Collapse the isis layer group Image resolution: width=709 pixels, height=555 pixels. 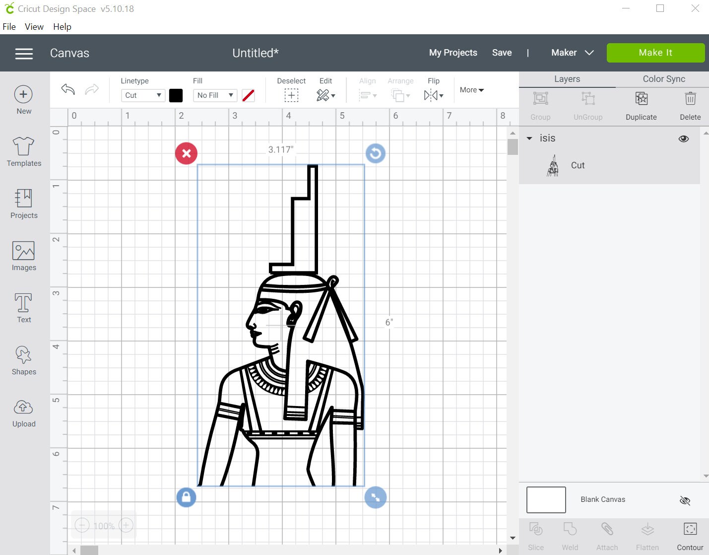tap(528, 139)
